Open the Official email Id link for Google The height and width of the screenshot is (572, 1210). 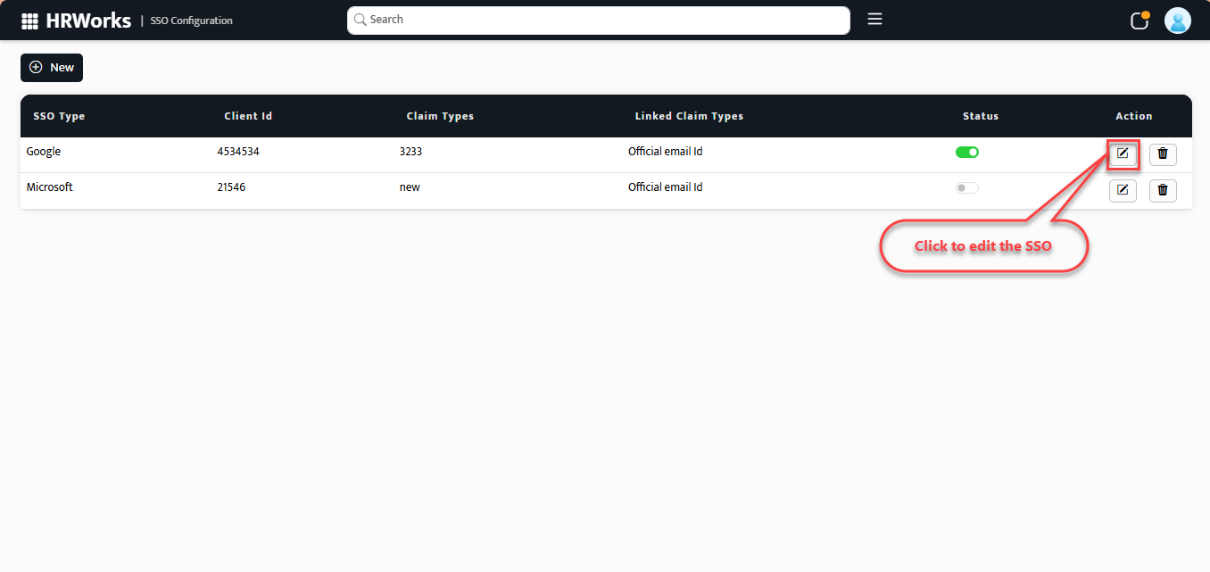(665, 151)
